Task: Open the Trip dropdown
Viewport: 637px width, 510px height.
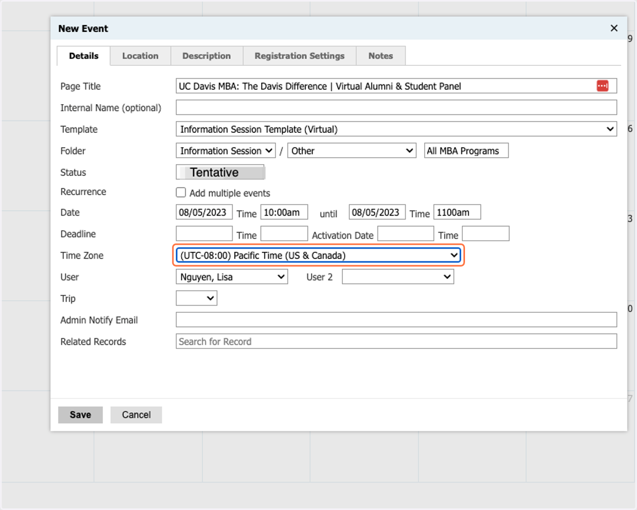Action: pyautogui.click(x=196, y=299)
